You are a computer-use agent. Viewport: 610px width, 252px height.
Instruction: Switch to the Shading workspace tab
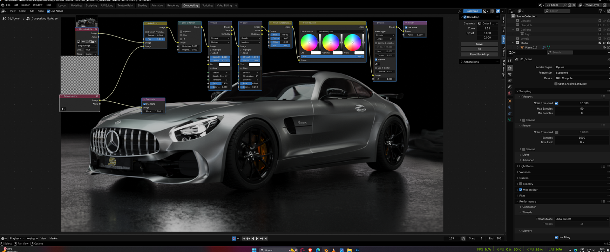(x=142, y=5)
